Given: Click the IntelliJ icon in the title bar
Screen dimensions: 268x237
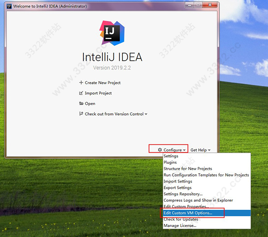Looking at the screenshot, I should 9,6.
